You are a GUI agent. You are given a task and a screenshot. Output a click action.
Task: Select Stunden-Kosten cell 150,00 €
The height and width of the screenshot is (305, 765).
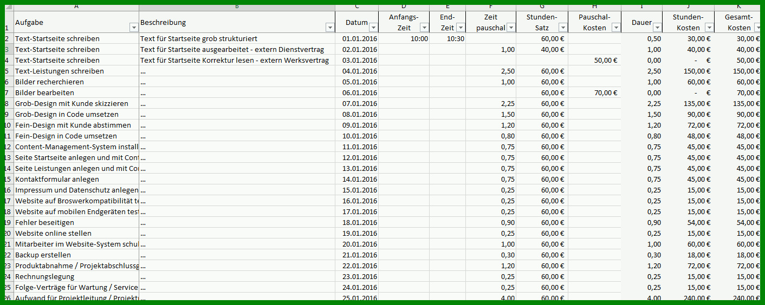(688, 71)
